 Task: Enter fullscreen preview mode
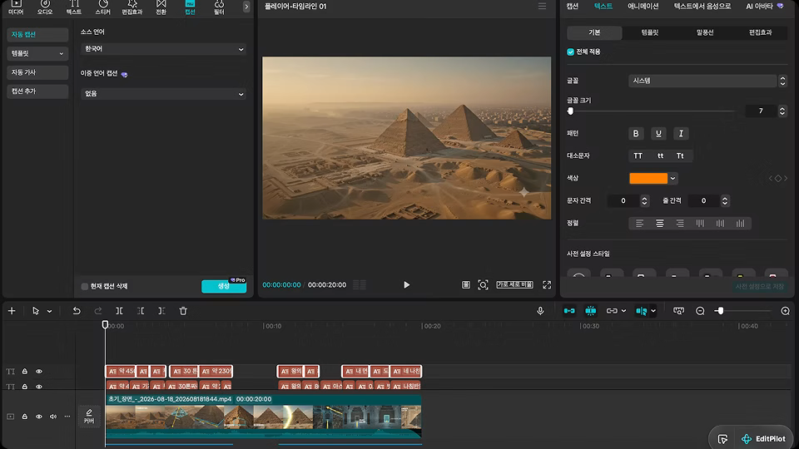pos(547,284)
